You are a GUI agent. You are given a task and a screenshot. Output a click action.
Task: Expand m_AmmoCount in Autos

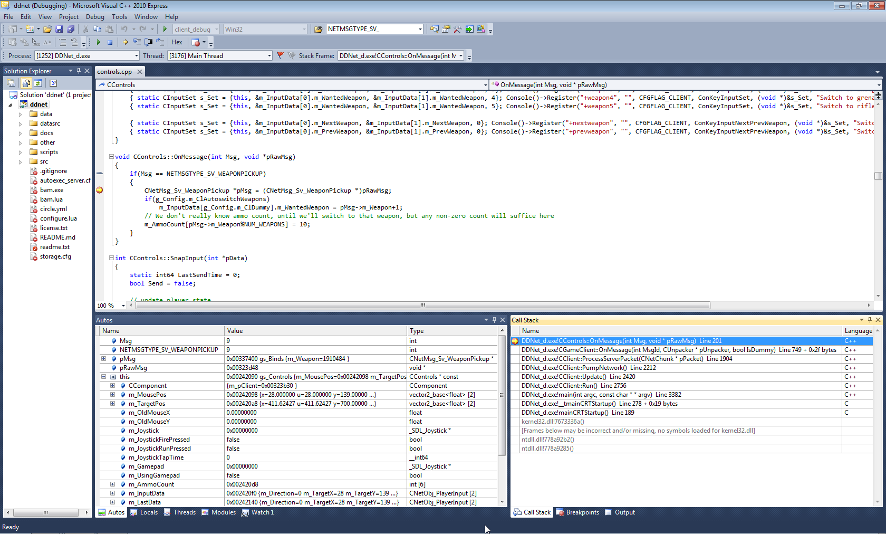point(112,484)
